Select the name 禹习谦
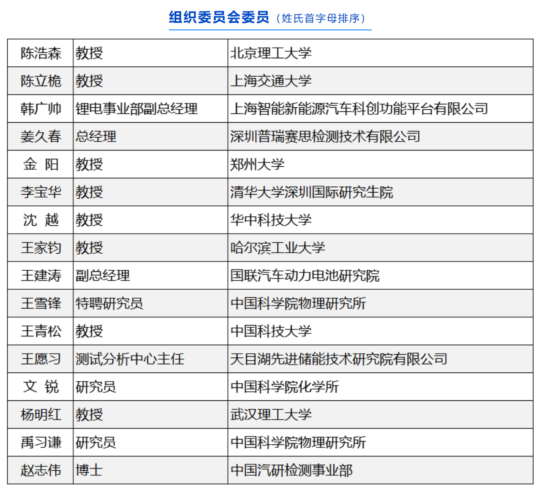The width and height of the screenshot is (541, 491). pos(41,443)
